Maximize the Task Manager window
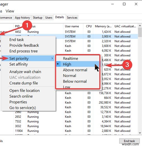Viewport: 142px width, 147px height. pyautogui.click(x=124, y=4)
